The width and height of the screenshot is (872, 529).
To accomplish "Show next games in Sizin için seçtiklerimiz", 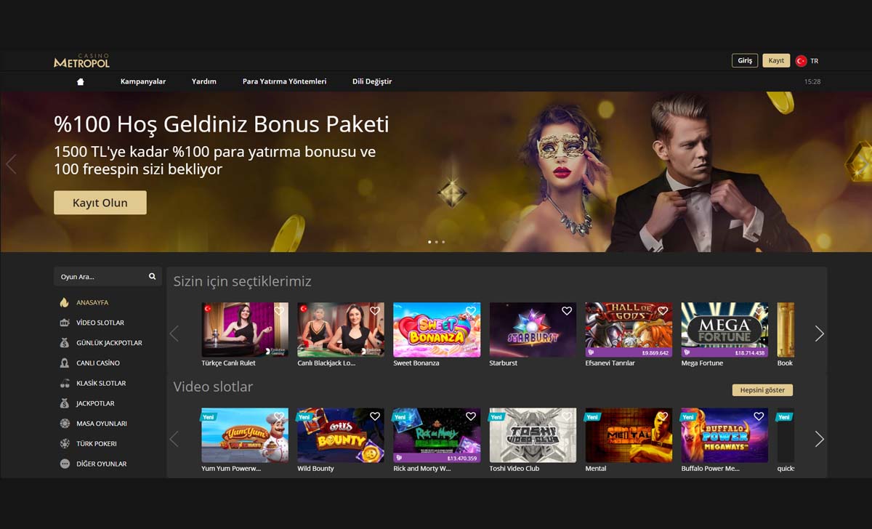I will tap(820, 334).
